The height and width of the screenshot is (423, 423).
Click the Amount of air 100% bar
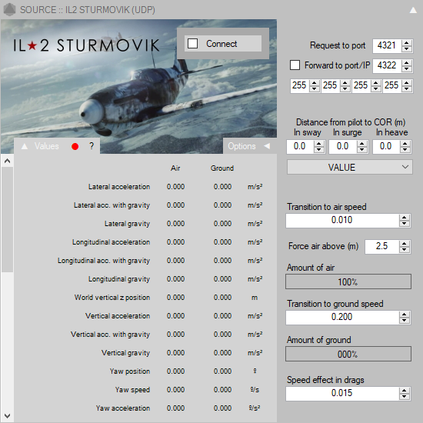348,282
